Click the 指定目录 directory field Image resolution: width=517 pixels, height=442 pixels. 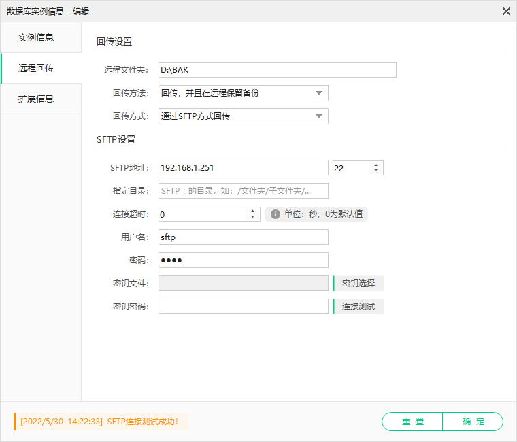pyautogui.click(x=244, y=191)
